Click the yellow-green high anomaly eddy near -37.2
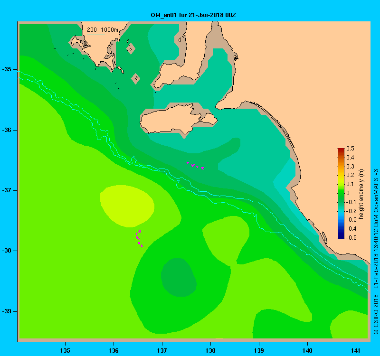 [x=127, y=206]
